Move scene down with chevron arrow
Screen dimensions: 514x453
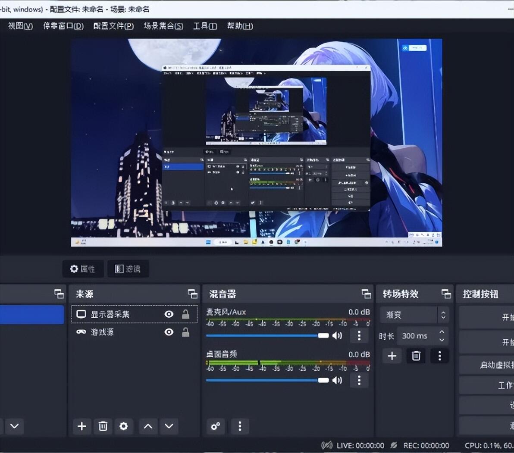[14, 426]
